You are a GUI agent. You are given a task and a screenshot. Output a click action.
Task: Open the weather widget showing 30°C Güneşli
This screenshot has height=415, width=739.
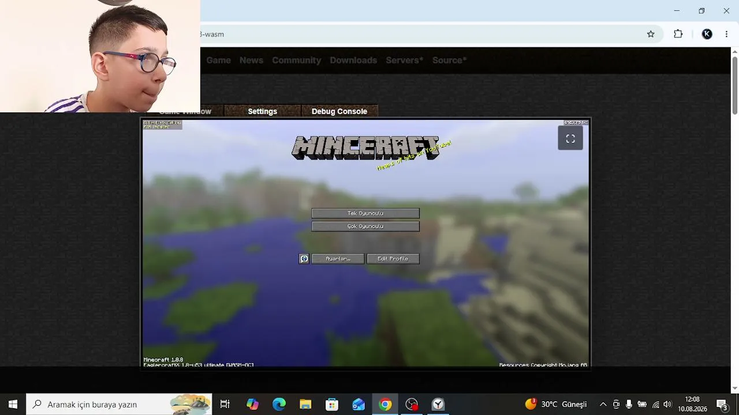tap(555, 404)
